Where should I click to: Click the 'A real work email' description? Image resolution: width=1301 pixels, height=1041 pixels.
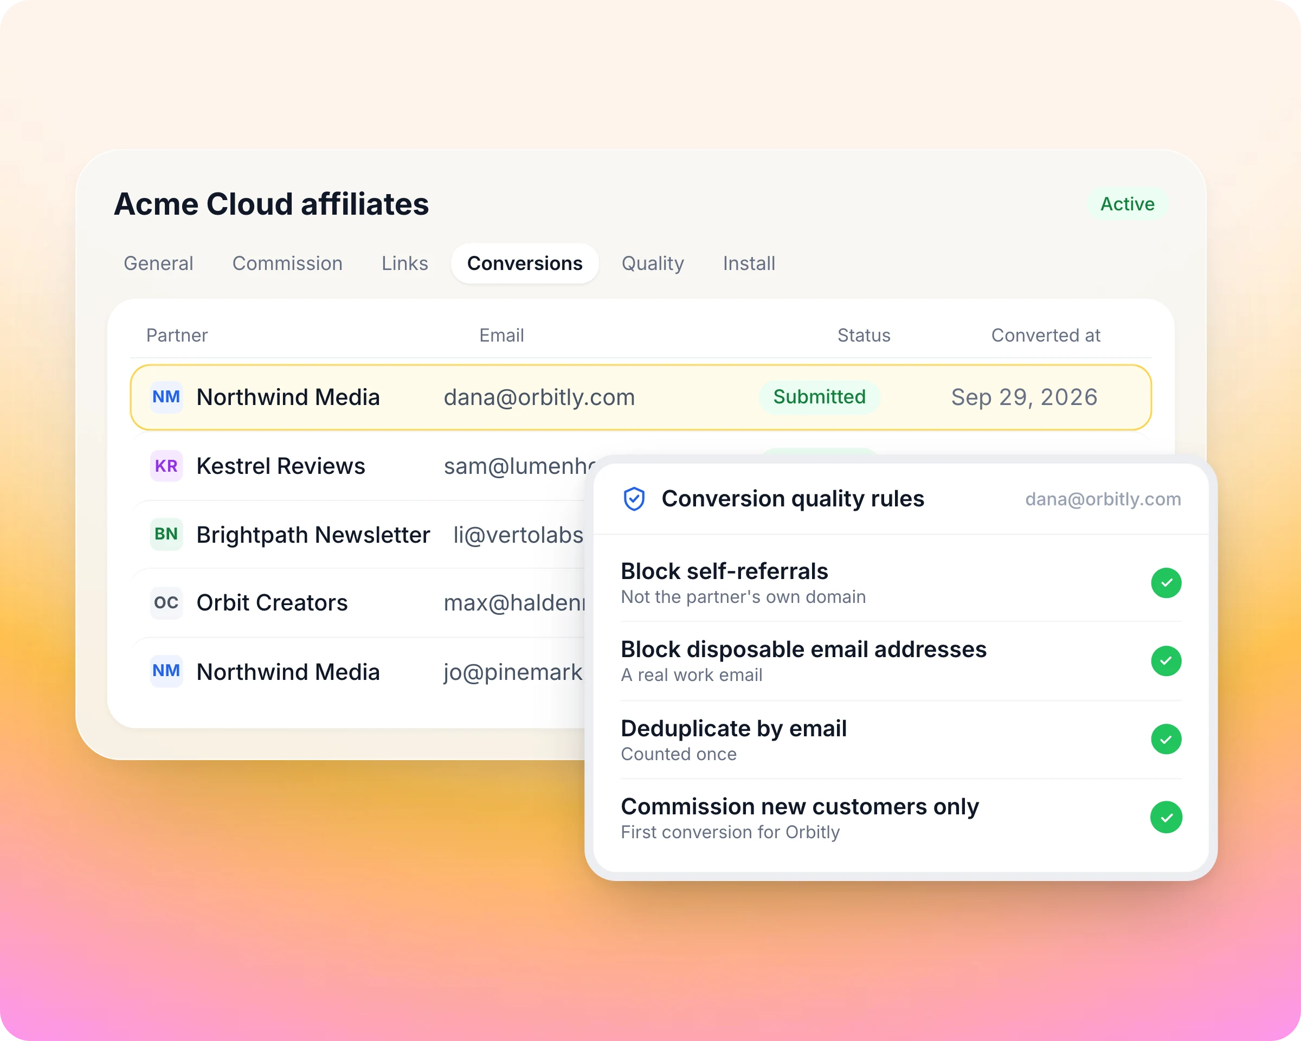(x=692, y=675)
